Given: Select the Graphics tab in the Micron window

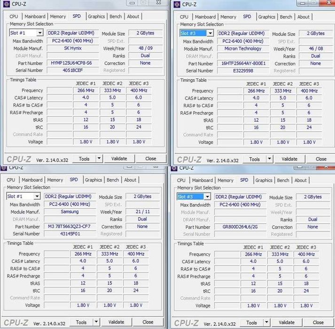Looking at the screenshot, I should pos(266,17).
